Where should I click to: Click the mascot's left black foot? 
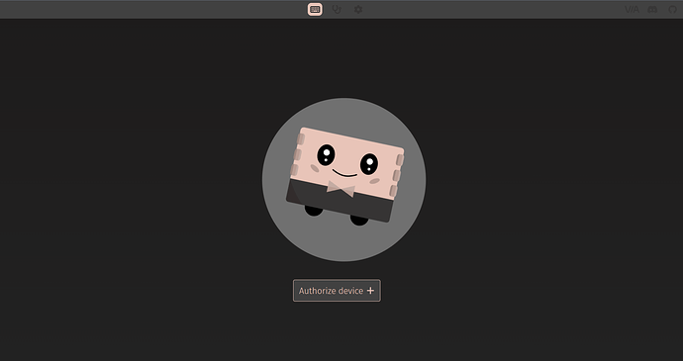314,212
